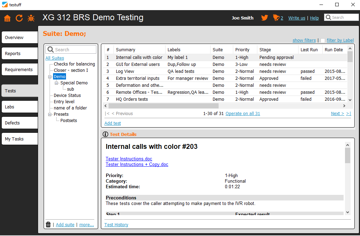Select the GUI for External users row
The height and width of the screenshot is (236, 360).
point(226,64)
